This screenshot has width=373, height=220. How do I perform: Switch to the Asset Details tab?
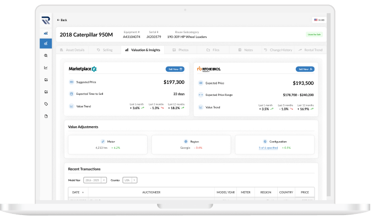72,50
